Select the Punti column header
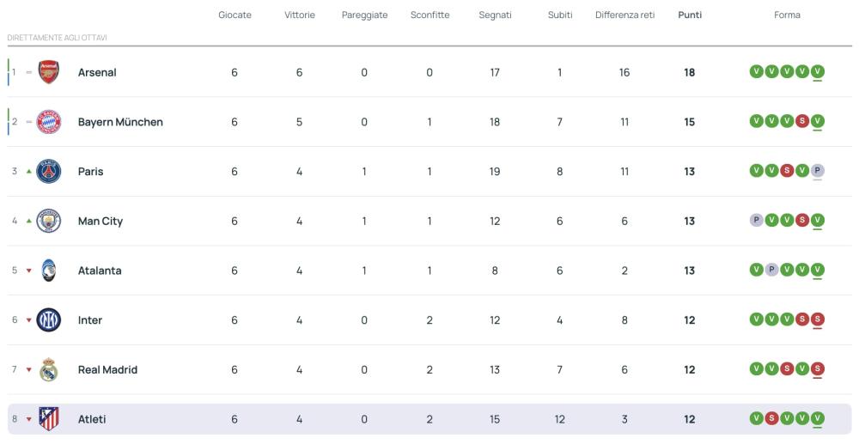Screen dimensions: 859x444 tap(689, 15)
